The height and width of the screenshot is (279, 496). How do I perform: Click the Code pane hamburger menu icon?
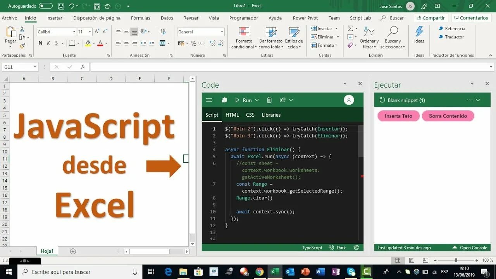point(209,100)
